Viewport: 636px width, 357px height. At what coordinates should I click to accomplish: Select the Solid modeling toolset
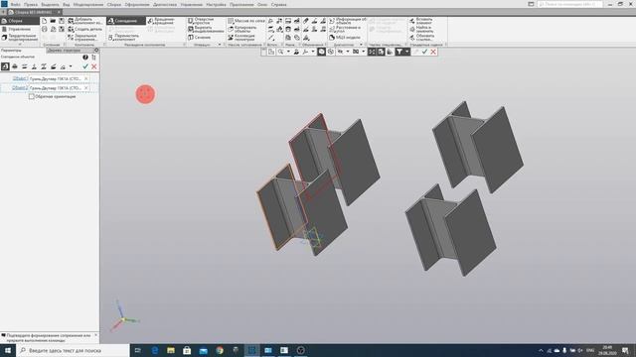[x=20, y=38]
